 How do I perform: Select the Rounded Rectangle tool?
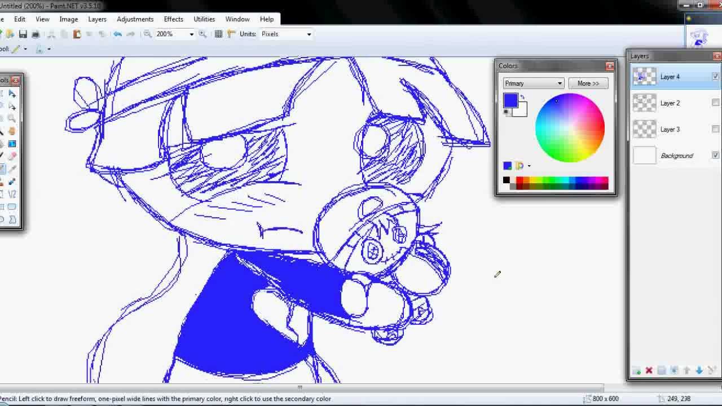pos(12,206)
